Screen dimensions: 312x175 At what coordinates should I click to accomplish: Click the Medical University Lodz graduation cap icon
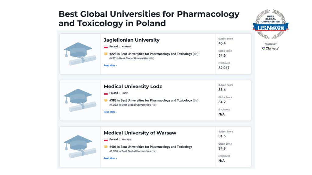(80, 100)
